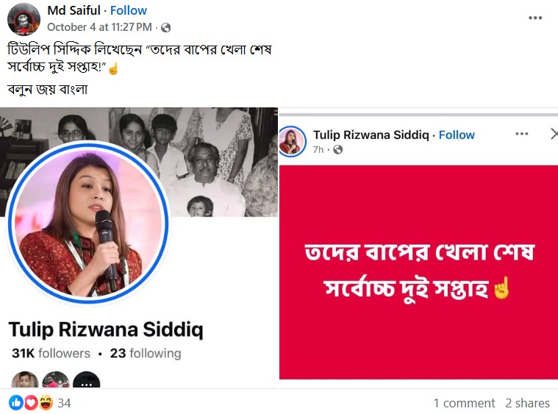Click the blue Like reaction icon
Viewport: 558px width, 414px height.
coord(15,403)
